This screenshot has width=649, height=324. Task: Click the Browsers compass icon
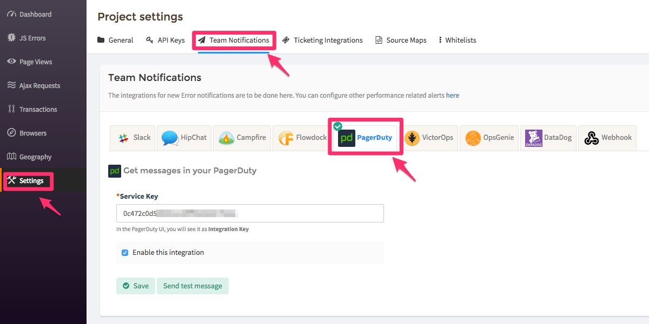(x=11, y=133)
